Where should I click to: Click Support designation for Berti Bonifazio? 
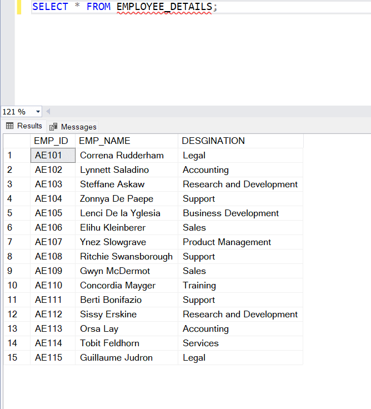[240, 300]
